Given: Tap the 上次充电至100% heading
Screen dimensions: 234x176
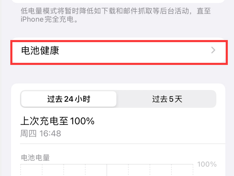Looking at the screenshot, I should click(57, 121).
